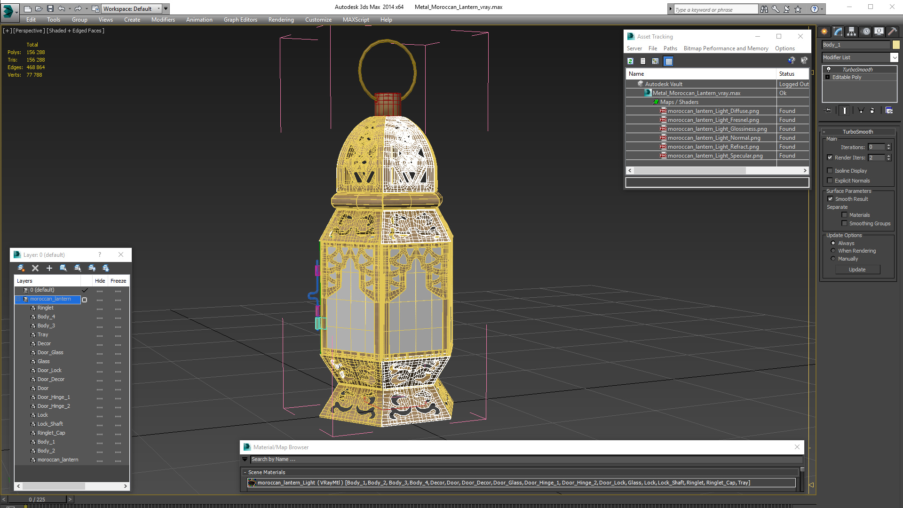Switch to the Motion panel tab
Viewport: 903px width, 508px height.
[x=865, y=32]
